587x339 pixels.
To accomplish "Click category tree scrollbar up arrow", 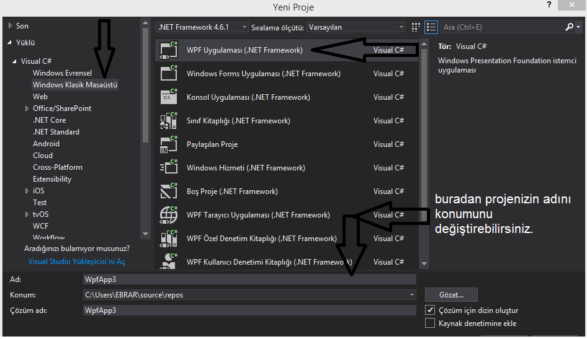I will coord(146,23).
